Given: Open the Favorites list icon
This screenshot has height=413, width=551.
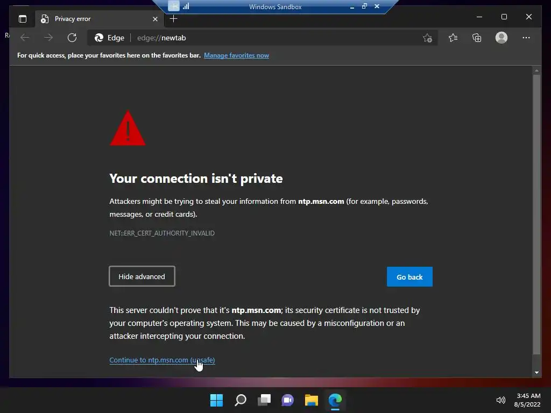Looking at the screenshot, I should click(x=453, y=38).
